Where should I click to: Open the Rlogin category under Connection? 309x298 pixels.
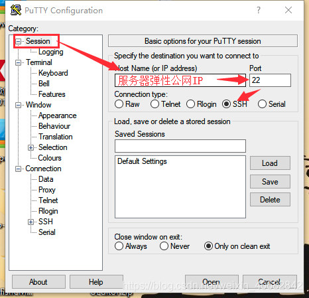[48, 211]
